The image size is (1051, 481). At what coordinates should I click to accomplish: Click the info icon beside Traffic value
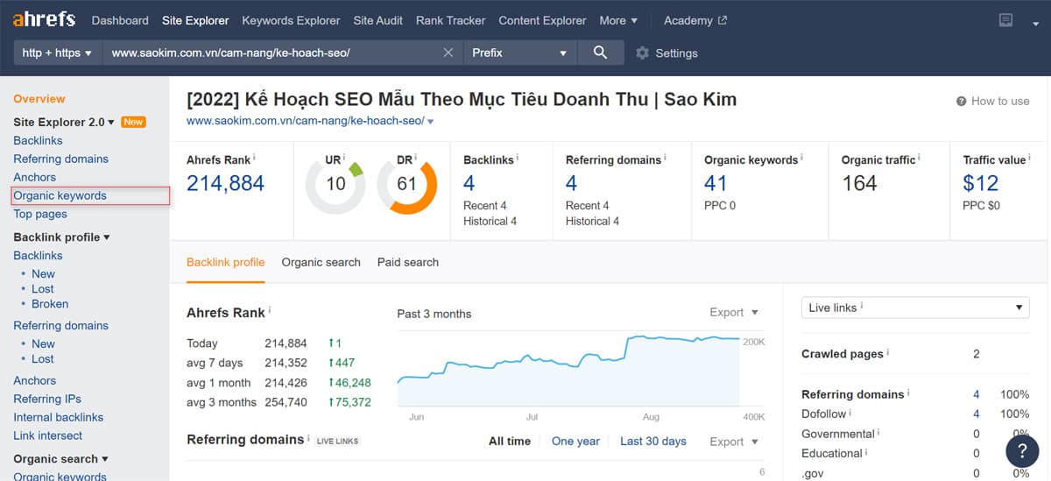[x=1029, y=159]
